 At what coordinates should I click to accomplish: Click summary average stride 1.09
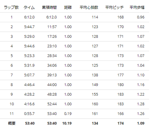(x=141, y=123)
